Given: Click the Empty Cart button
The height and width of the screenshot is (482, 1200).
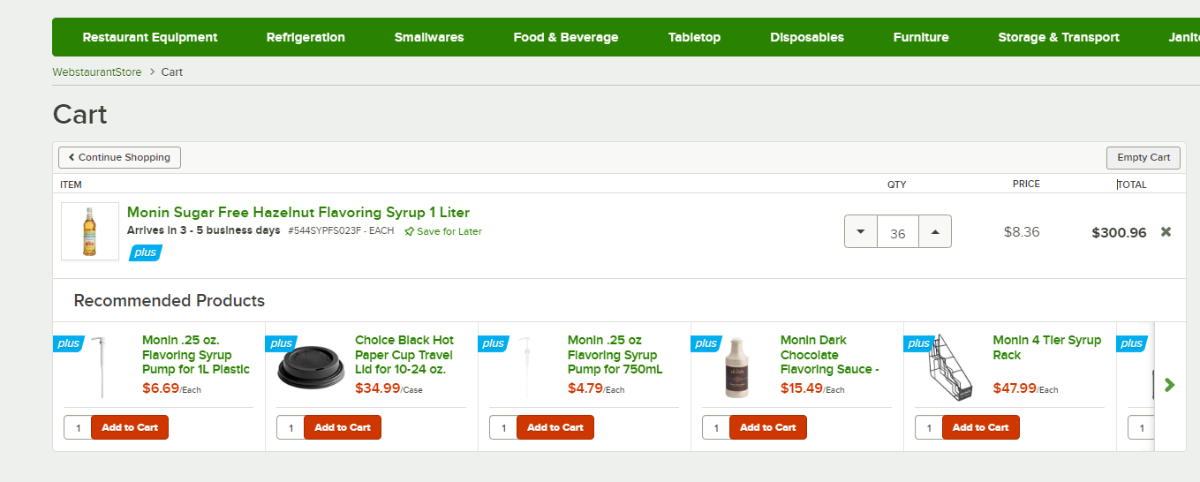Looking at the screenshot, I should (1143, 157).
